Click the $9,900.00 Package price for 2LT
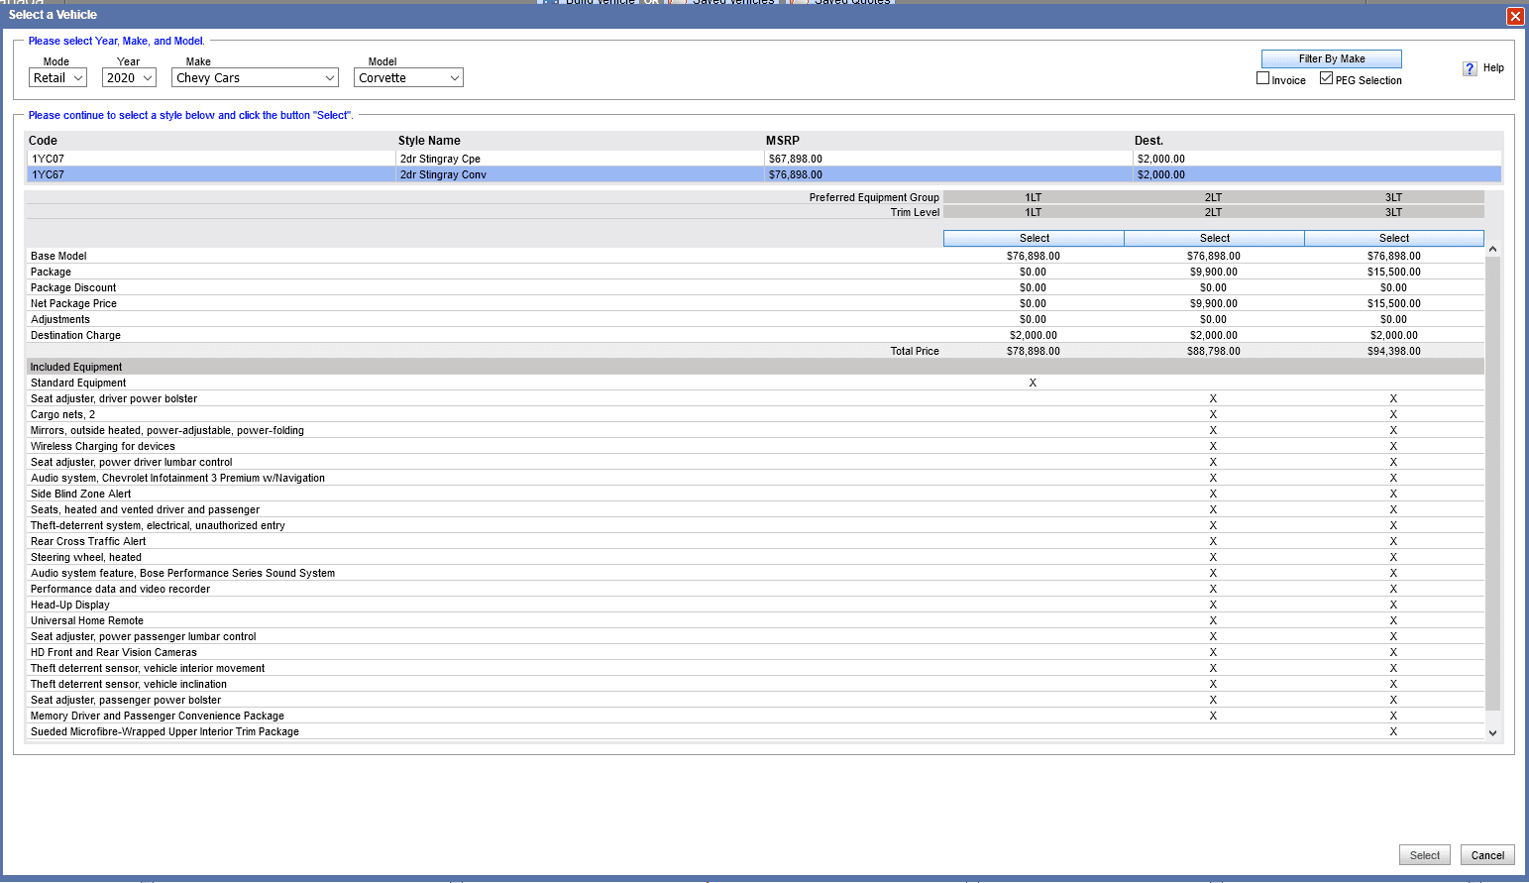1529x883 pixels. coord(1214,272)
